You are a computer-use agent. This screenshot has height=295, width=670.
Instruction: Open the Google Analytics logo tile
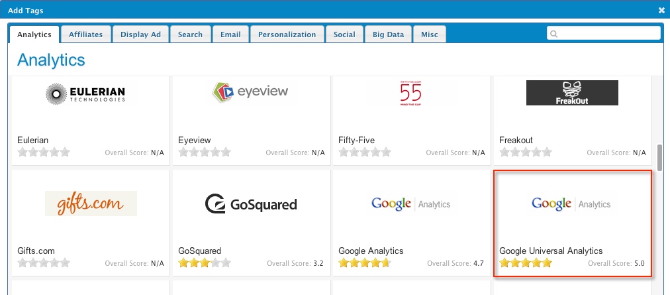click(x=410, y=204)
